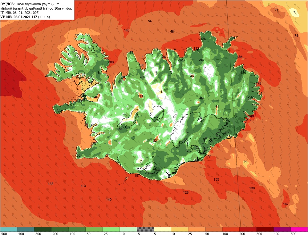Click the value 188 east of the Westfjords
308x236 pixels.
pyautogui.click(x=111, y=62)
